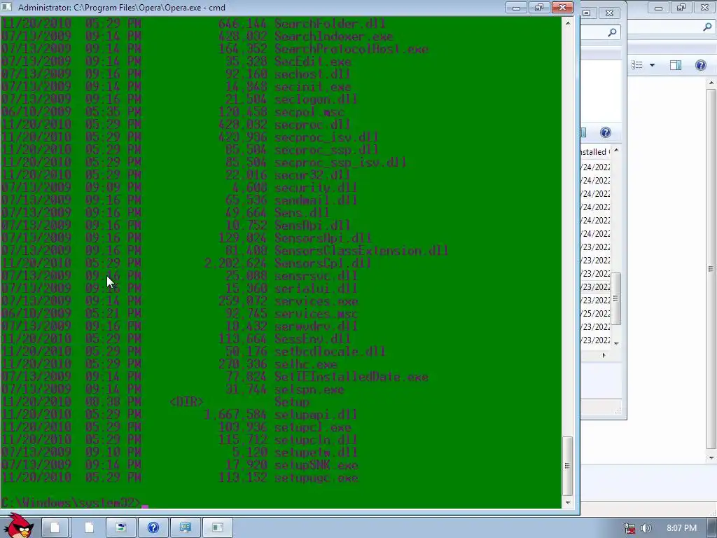This screenshot has width=717, height=538.
Task: Click the sendmail.dll entry
Action: click(x=316, y=200)
